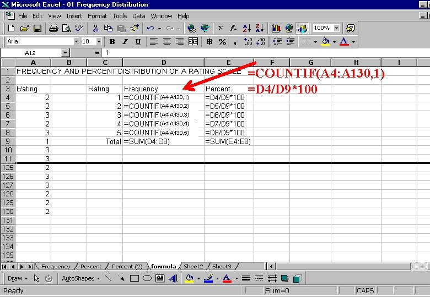Apply Percent Style icon

coord(222,42)
